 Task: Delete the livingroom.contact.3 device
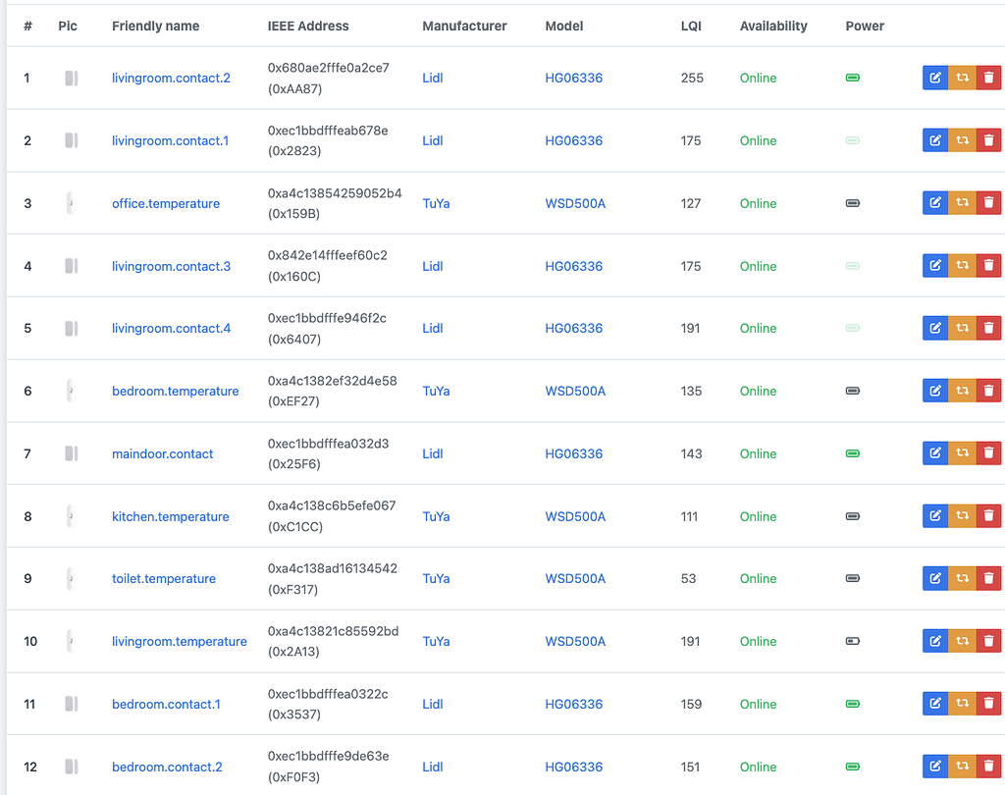[988, 265]
